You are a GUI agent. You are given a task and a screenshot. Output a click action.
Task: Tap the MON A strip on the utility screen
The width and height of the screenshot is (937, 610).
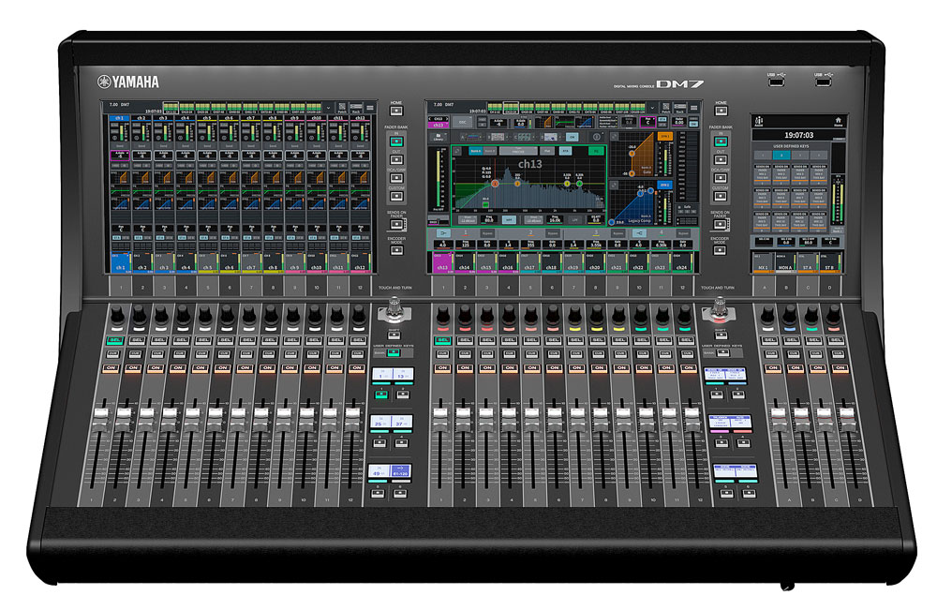(784, 263)
